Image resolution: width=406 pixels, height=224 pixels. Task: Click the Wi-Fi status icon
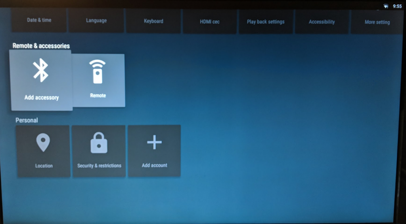coord(386,6)
